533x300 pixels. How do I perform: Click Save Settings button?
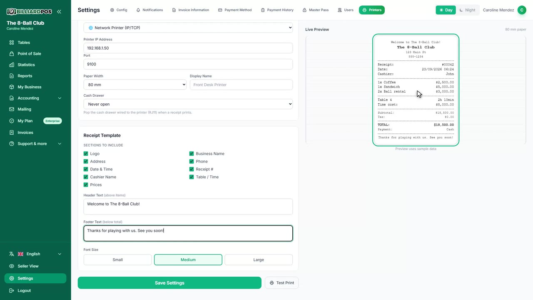(x=169, y=283)
